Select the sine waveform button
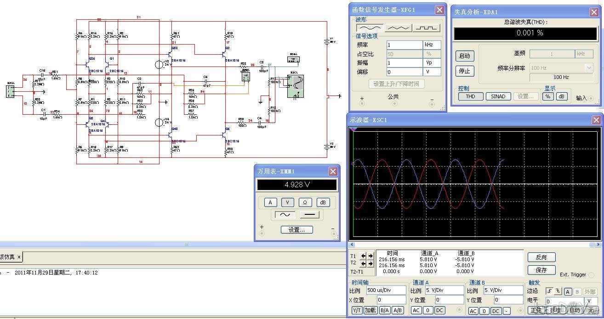The height and width of the screenshot is (319, 604). (370, 28)
